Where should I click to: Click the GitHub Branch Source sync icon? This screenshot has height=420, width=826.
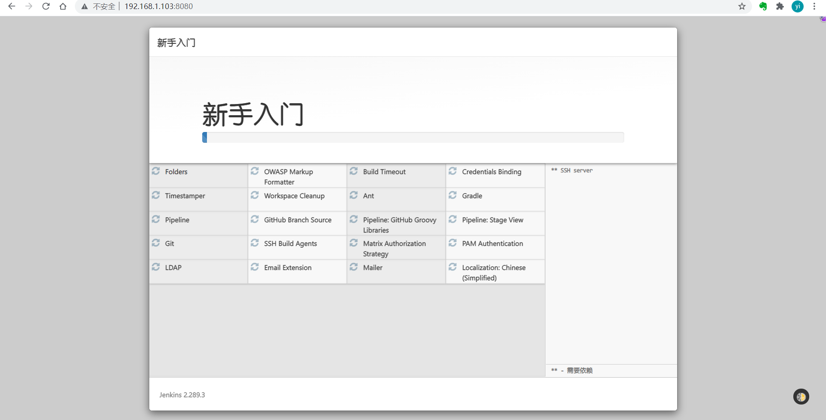point(255,219)
